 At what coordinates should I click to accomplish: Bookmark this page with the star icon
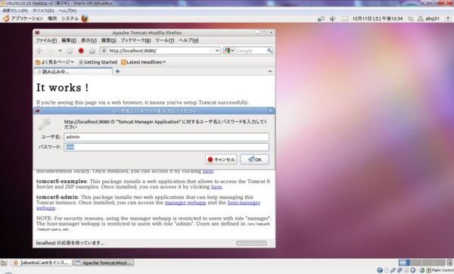[211, 51]
